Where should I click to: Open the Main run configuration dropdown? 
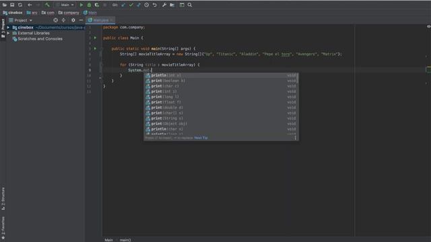pyautogui.click(x=65, y=5)
